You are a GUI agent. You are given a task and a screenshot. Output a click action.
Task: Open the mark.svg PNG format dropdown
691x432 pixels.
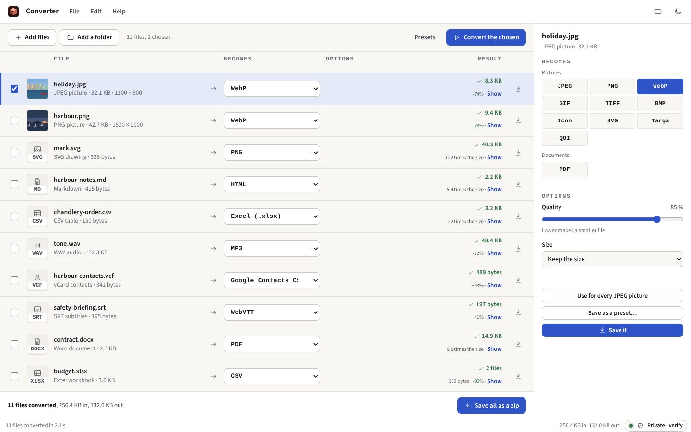272,153
